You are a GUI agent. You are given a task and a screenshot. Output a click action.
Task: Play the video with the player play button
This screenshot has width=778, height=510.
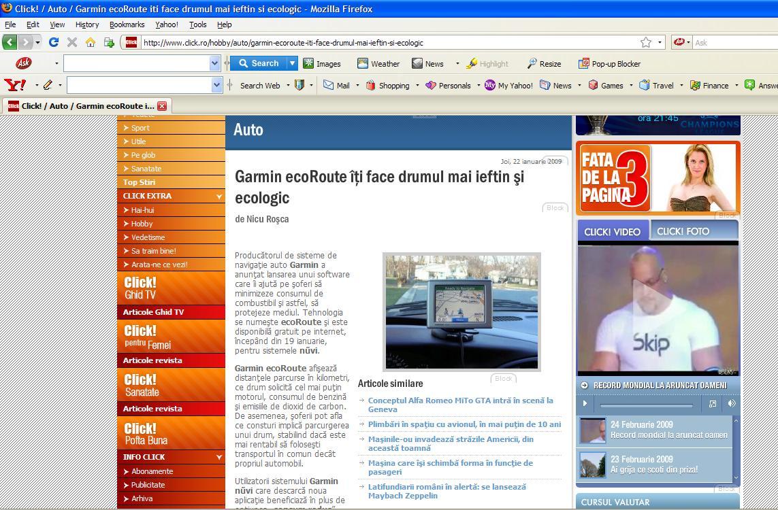[585, 403]
